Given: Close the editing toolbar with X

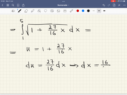Looking at the screenshot, I should (x=119, y=5).
